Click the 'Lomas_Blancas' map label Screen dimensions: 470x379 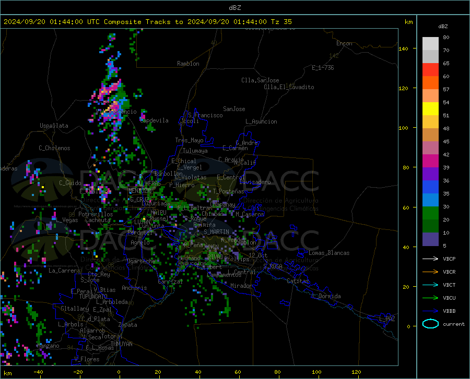[329, 253]
